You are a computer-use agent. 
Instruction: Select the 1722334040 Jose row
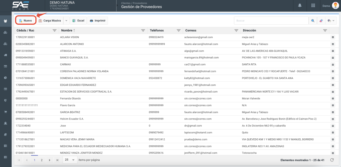pos(177,126)
